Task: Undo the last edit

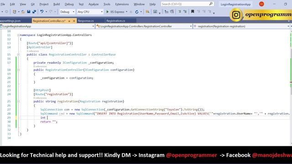Action: click(42, 12)
